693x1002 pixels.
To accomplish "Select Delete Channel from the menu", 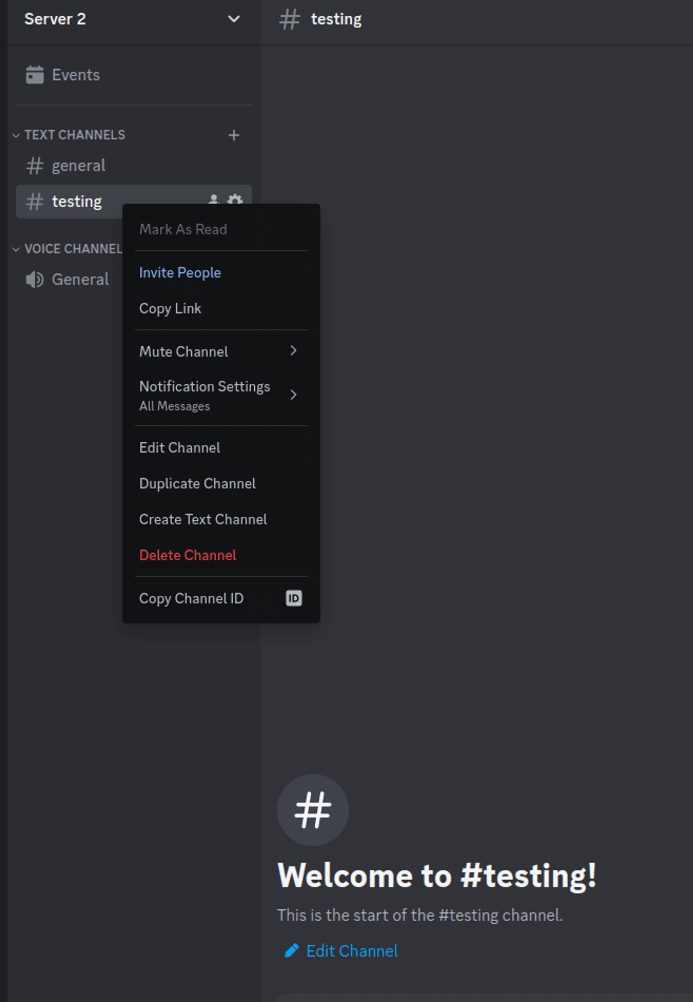I will (x=187, y=555).
